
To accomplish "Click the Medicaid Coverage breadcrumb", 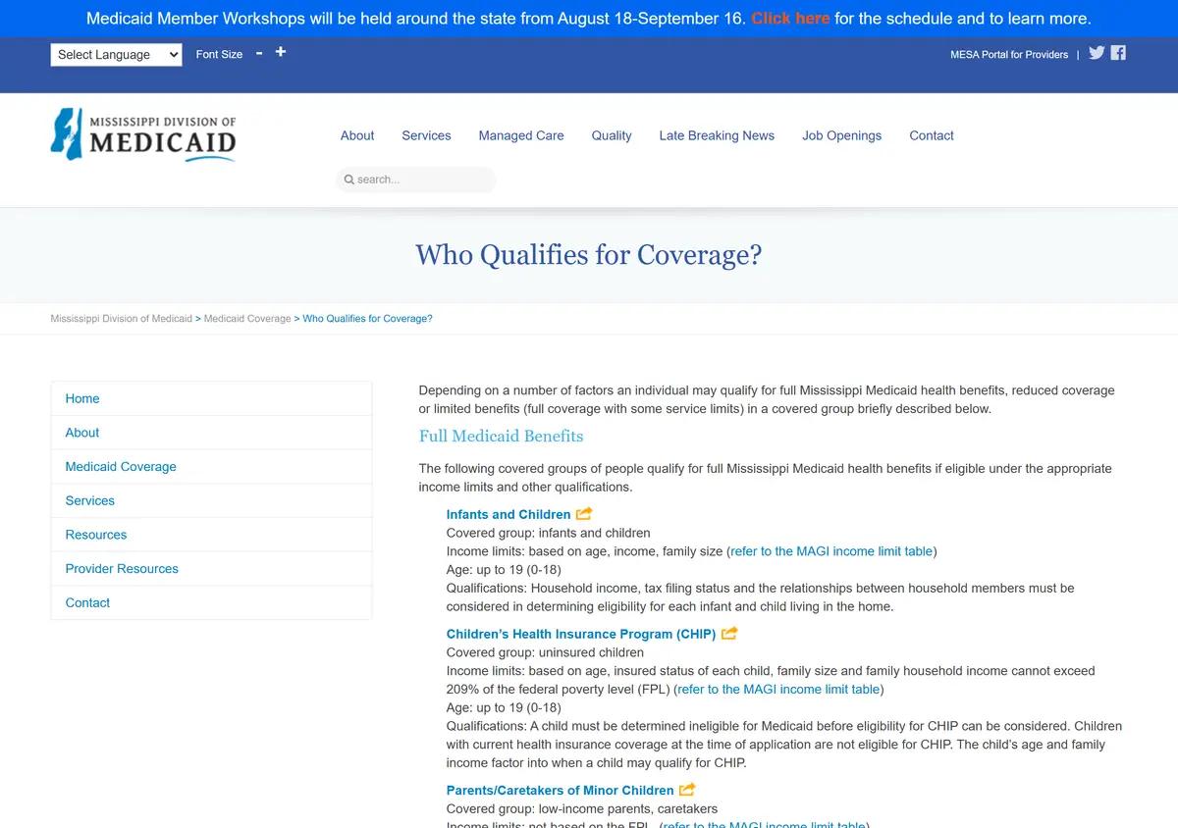I will [x=247, y=319].
